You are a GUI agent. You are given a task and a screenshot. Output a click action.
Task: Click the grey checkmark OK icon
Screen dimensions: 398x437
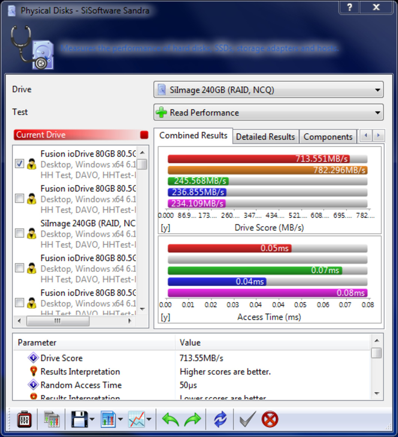247,419
